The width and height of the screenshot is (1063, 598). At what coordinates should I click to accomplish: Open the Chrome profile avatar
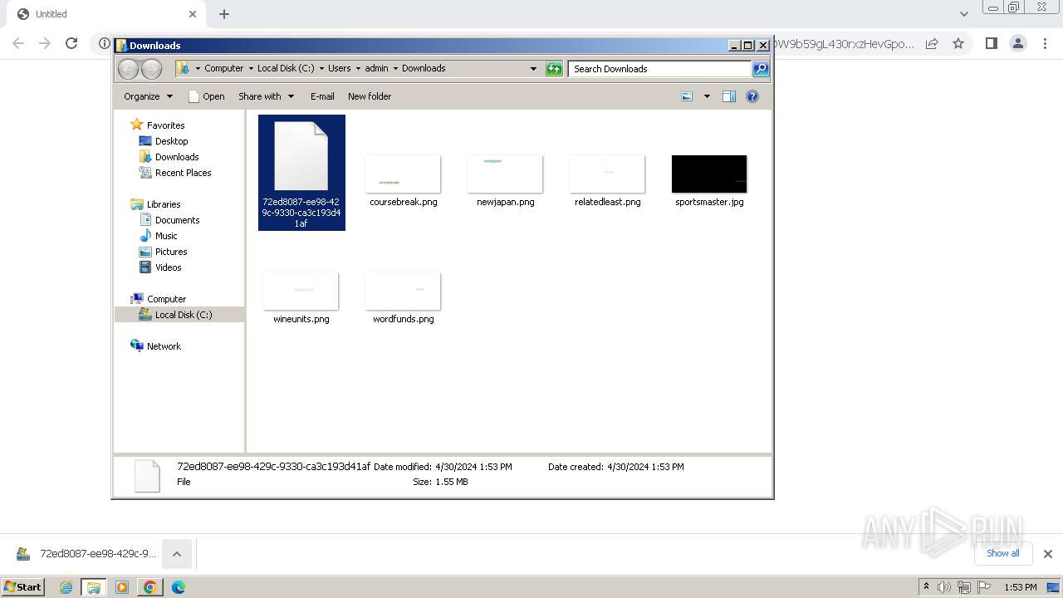pyautogui.click(x=1018, y=43)
